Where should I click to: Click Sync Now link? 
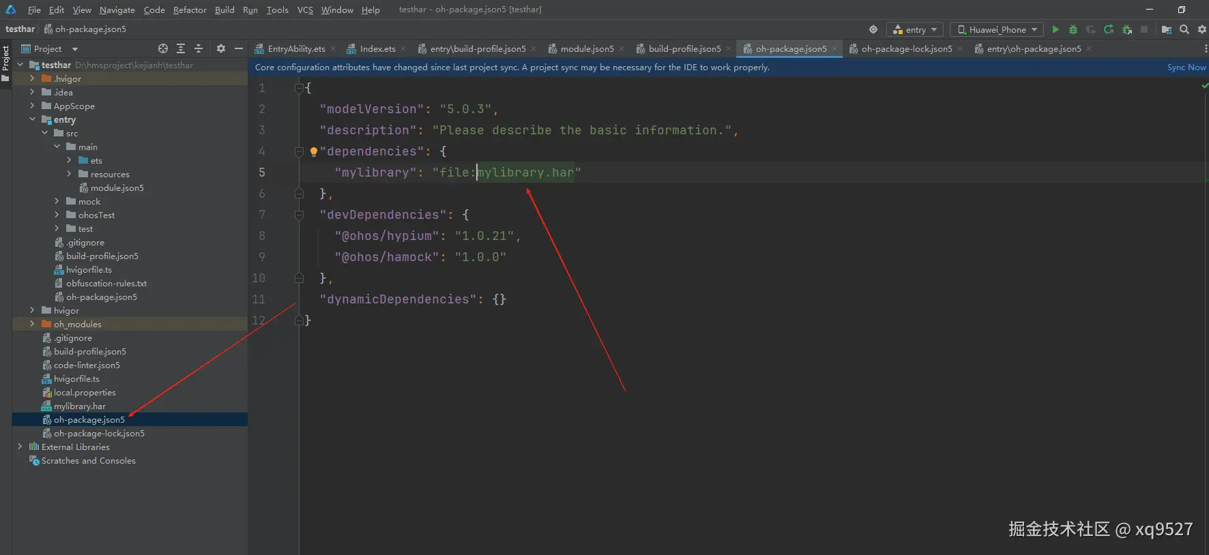click(1186, 67)
